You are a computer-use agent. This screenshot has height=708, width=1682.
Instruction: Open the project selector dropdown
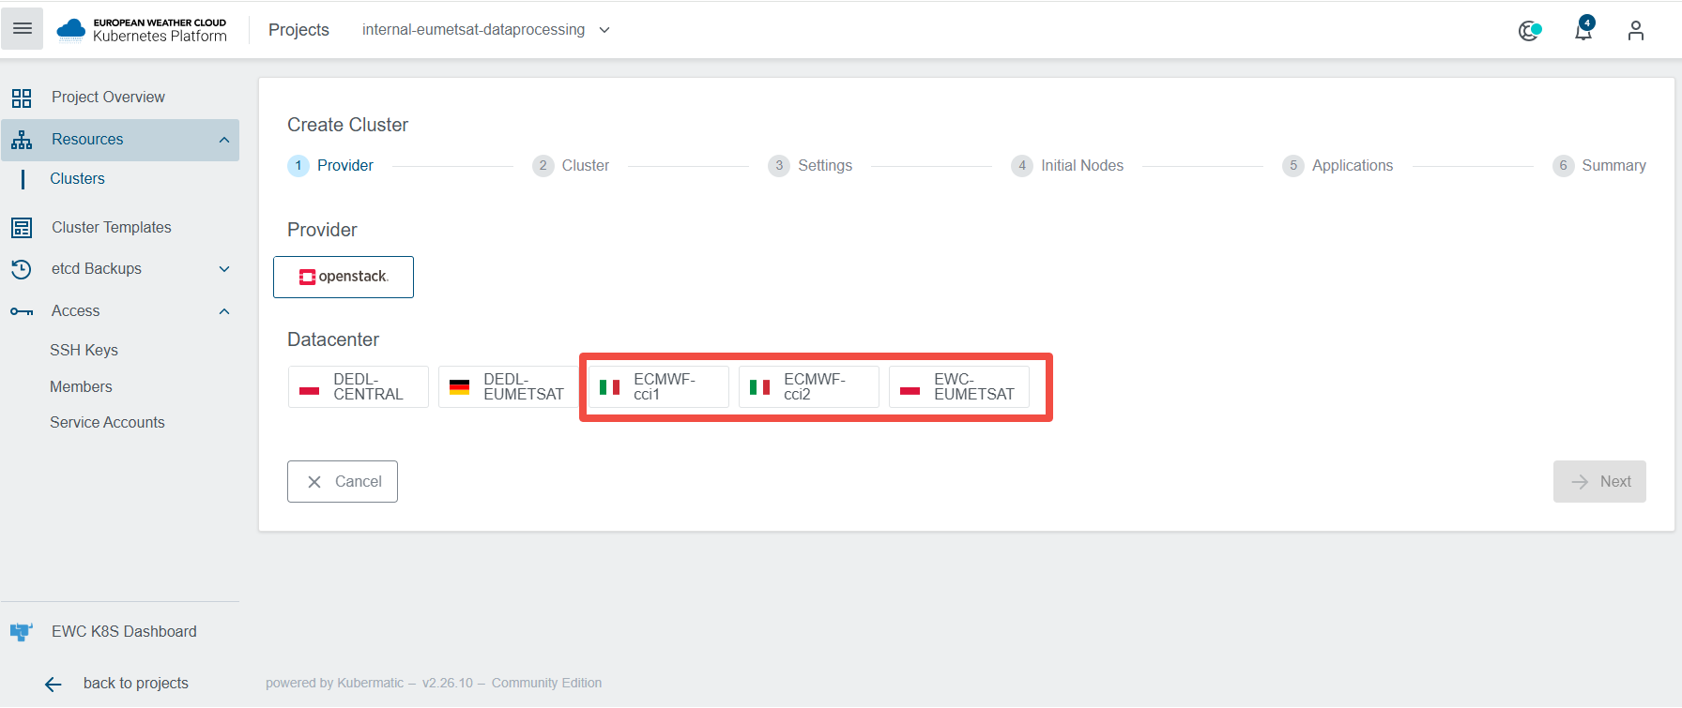pyautogui.click(x=486, y=30)
